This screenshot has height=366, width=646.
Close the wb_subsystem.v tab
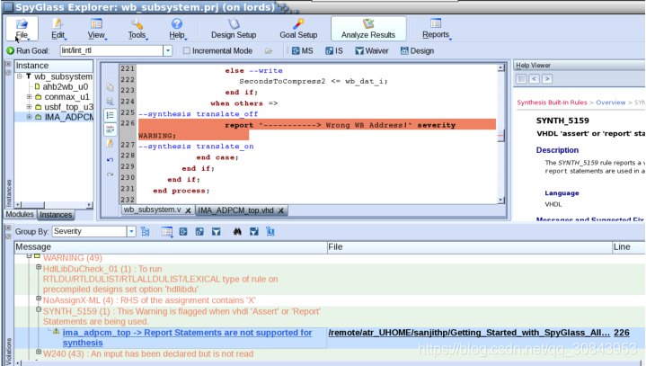pyautogui.click(x=188, y=210)
